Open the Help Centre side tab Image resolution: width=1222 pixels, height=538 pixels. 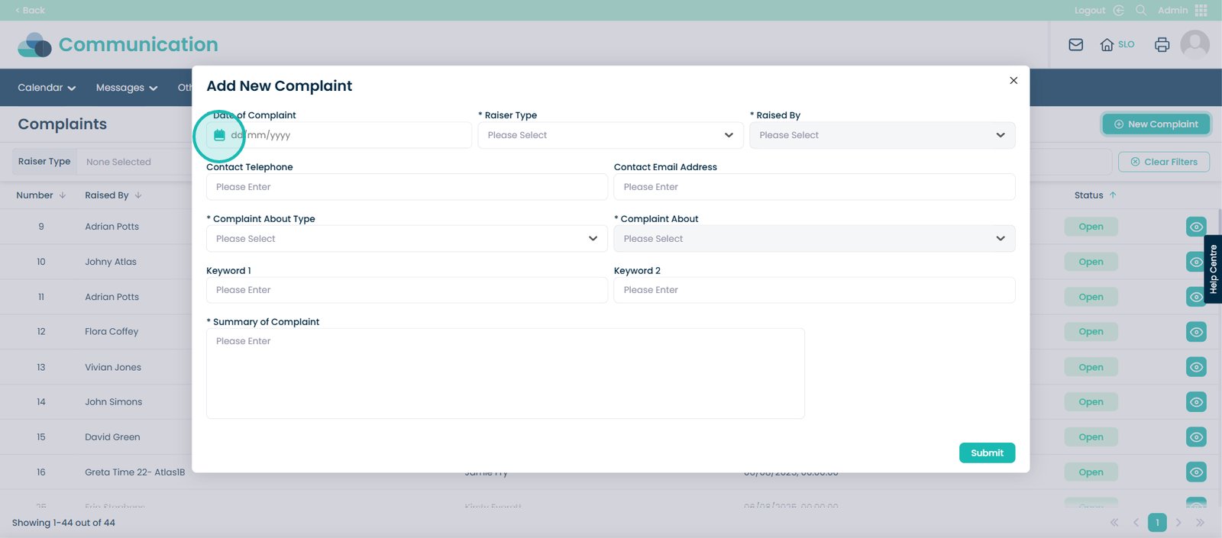(1213, 269)
